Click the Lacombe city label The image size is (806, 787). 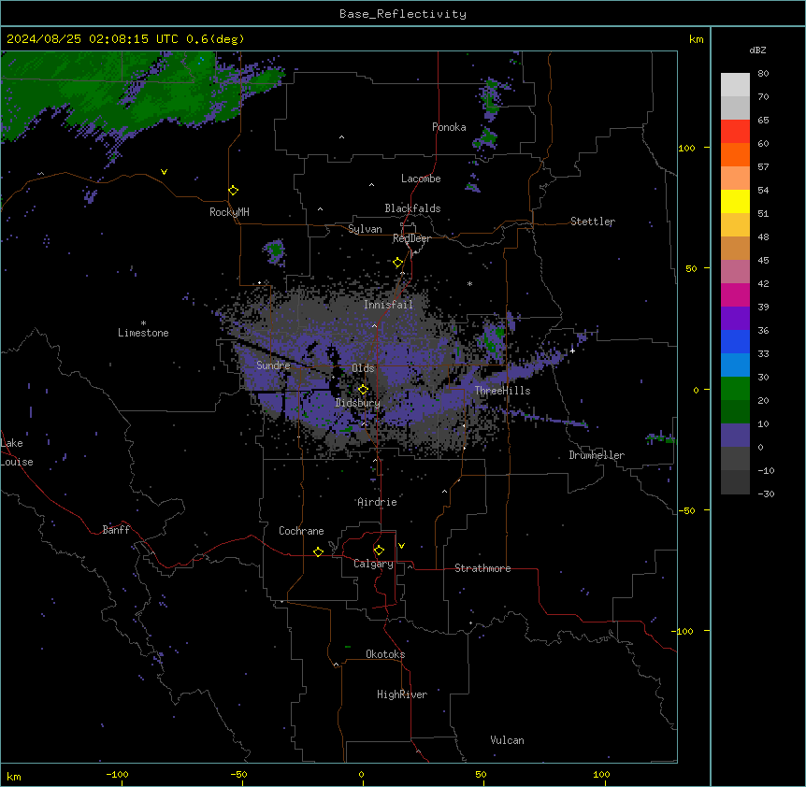[421, 179]
